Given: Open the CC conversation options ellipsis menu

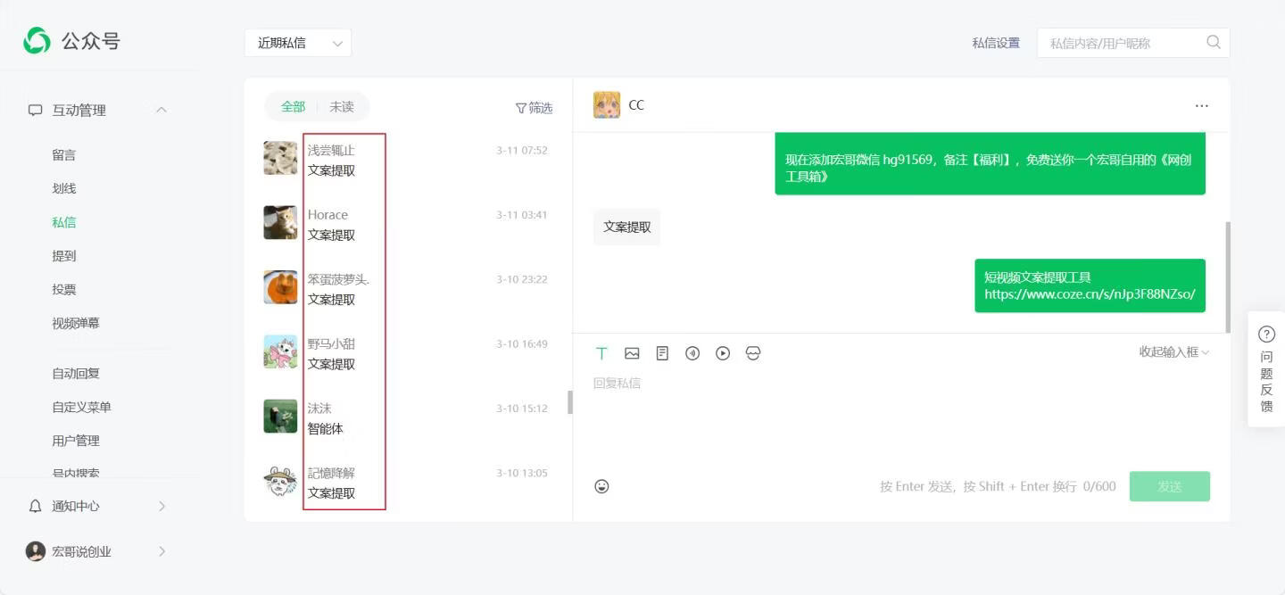Looking at the screenshot, I should 1201,104.
